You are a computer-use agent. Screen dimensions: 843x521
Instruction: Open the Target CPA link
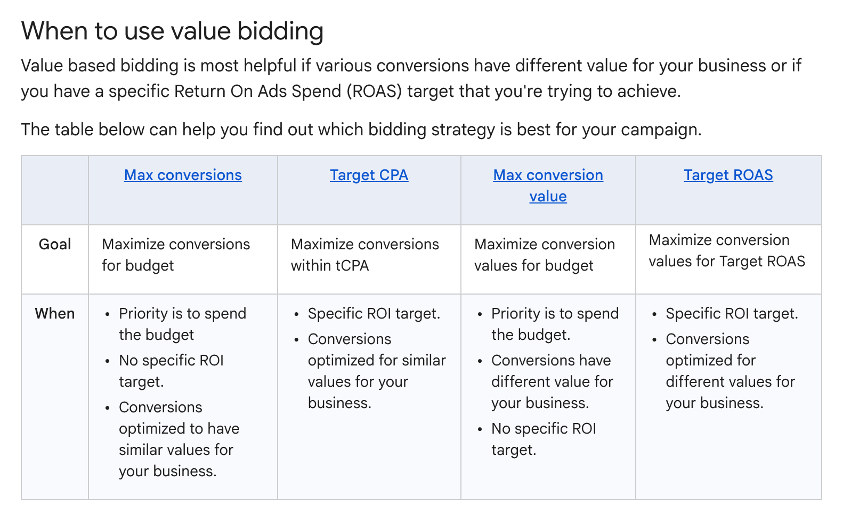coord(369,175)
